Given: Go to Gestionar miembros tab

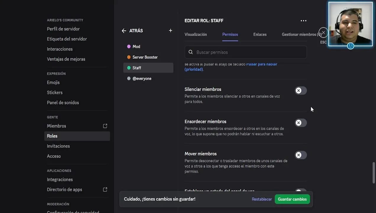Looking at the screenshot, I should click(x=300, y=35).
